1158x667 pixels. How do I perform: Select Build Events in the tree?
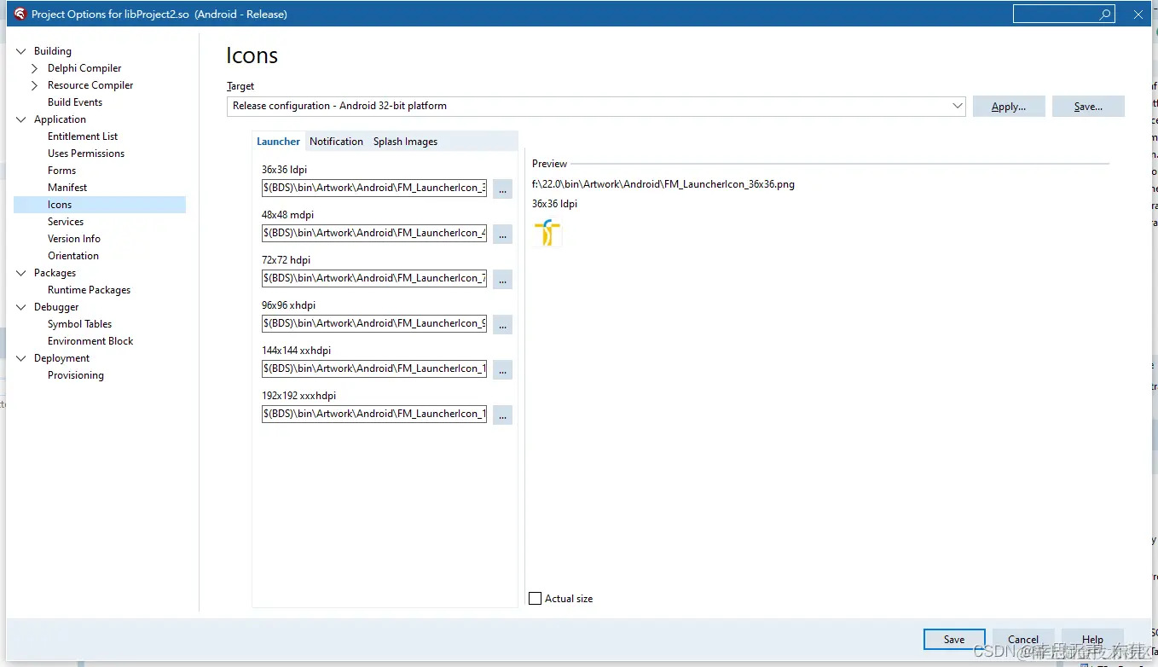click(x=75, y=102)
